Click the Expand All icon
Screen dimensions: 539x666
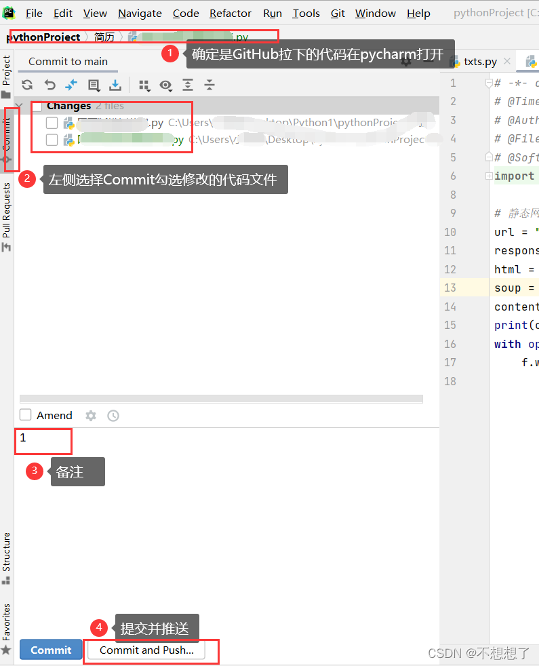click(188, 85)
